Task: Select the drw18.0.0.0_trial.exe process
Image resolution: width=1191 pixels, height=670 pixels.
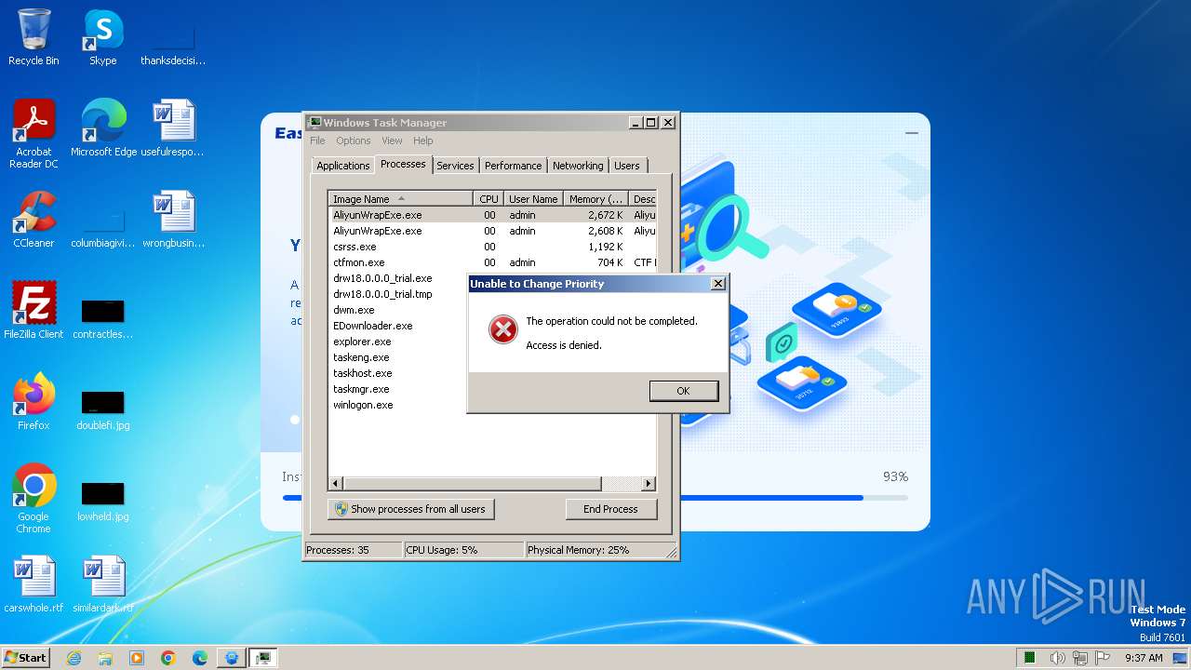Action: (x=398, y=278)
